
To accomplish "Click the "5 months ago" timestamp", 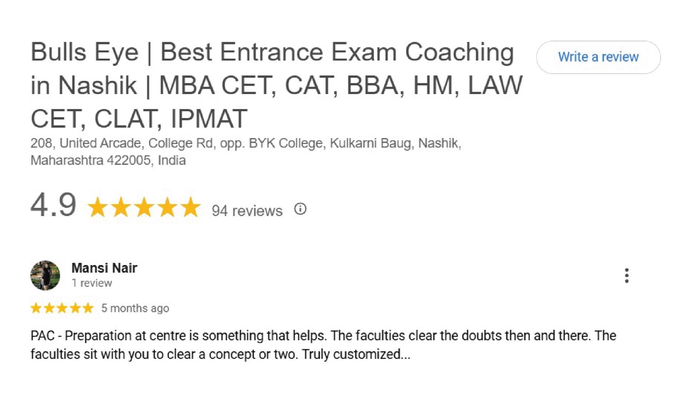I will click(x=135, y=308).
